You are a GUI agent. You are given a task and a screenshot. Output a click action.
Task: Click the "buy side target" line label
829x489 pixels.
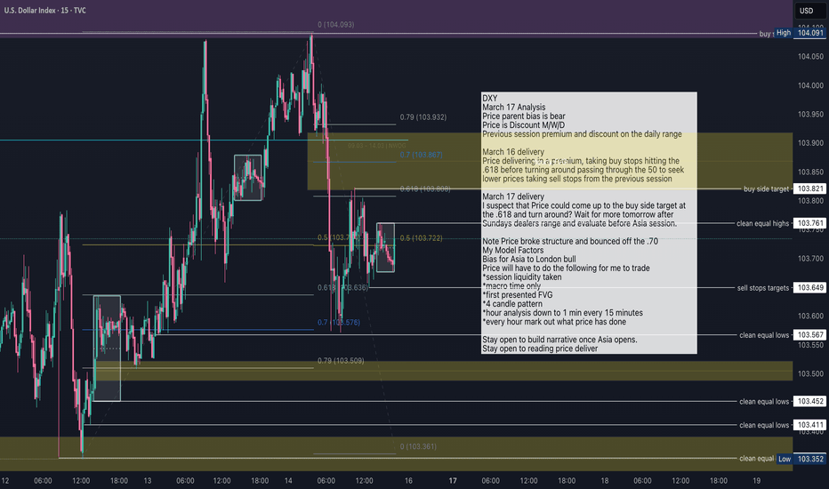pos(766,188)
